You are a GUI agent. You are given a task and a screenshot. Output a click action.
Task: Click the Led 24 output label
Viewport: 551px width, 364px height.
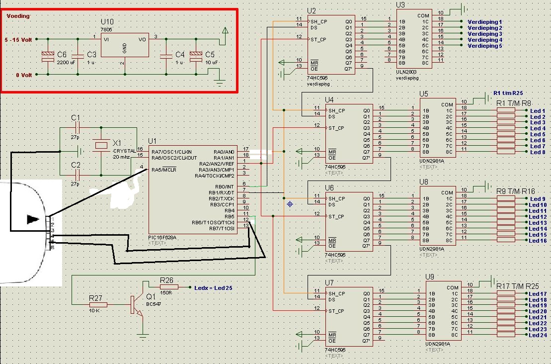537,335
